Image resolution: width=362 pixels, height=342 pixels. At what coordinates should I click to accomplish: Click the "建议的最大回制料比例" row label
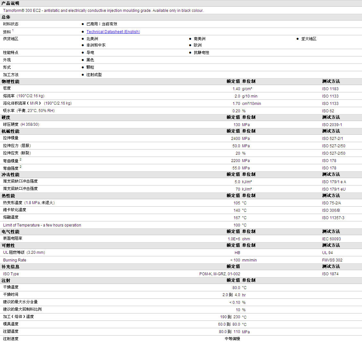point(22,310)
